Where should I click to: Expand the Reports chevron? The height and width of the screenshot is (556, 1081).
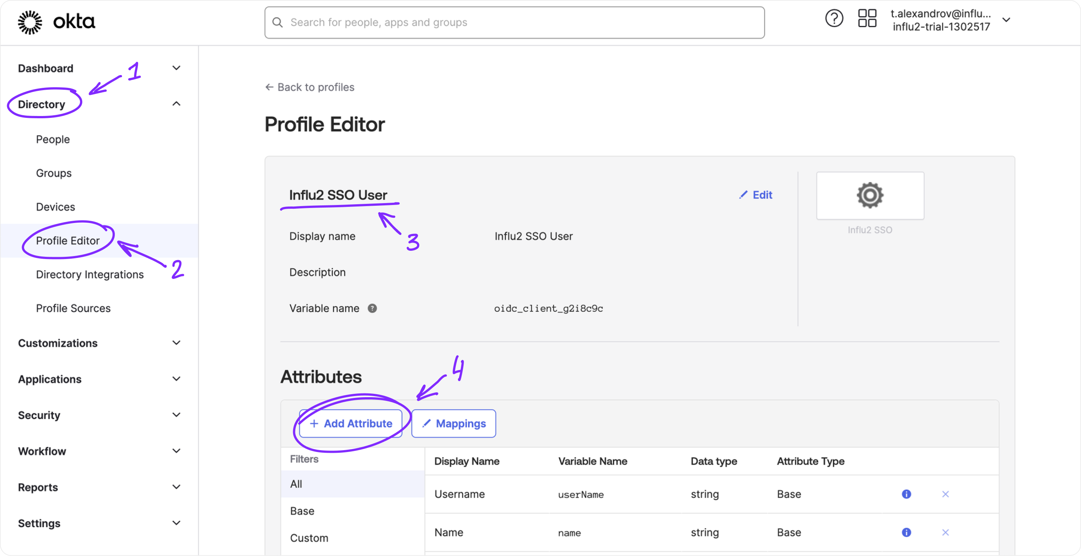pyautogui.click(x=177, y=487)
